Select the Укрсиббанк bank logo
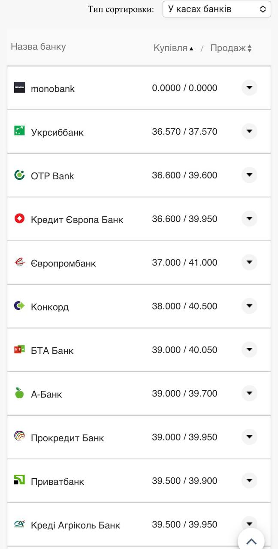Viewport: 278px width, 549px height. (19, 131)
